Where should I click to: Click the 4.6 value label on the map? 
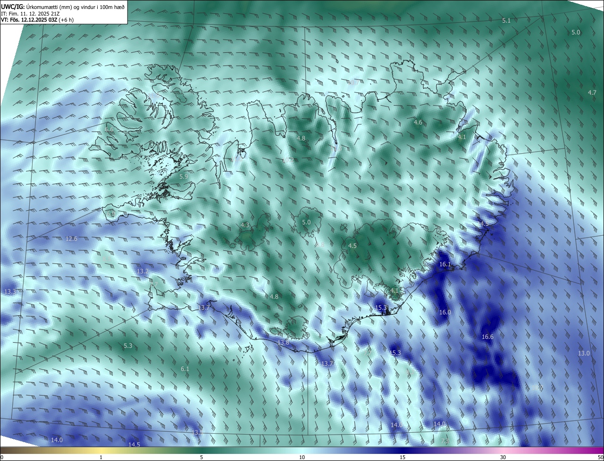coord(418,122)
